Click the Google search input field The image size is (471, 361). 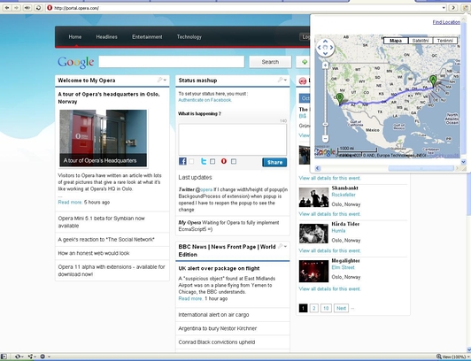click(x=172, y=62)
